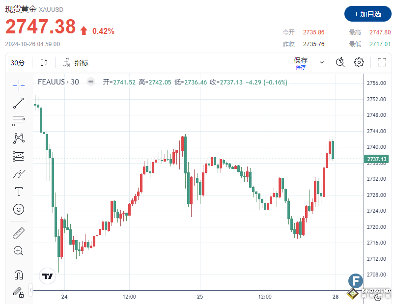The height and width of the screenshot is (304, 395).
Task: Open the 30分 time interval dropdown
Action: coord(18,63)
